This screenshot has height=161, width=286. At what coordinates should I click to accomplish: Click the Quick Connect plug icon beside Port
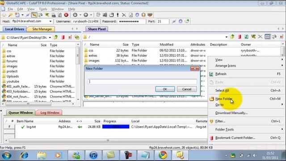pyautogui.click(x=174, y=21)
